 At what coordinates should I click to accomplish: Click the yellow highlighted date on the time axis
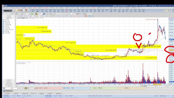[x=157, y=84]
